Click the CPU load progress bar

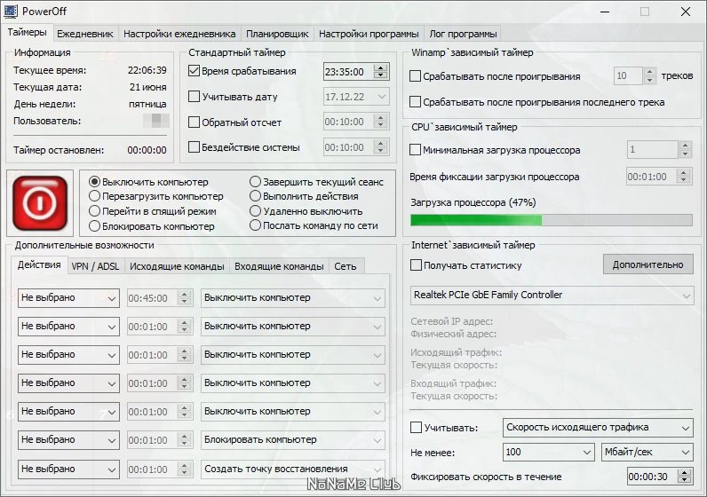coord(551,220)
